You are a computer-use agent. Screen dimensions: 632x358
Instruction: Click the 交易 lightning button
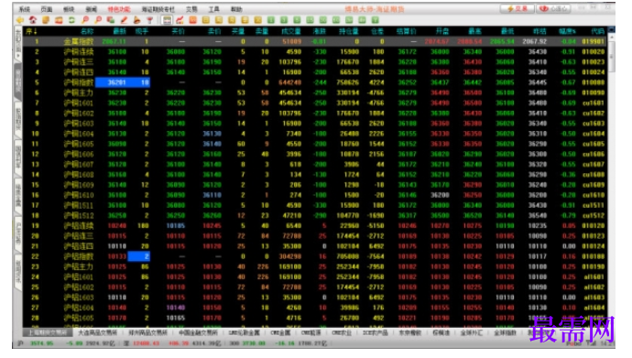518,8
